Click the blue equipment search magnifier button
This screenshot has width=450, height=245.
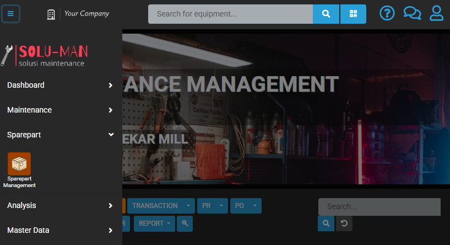click(x=326, y=14)
